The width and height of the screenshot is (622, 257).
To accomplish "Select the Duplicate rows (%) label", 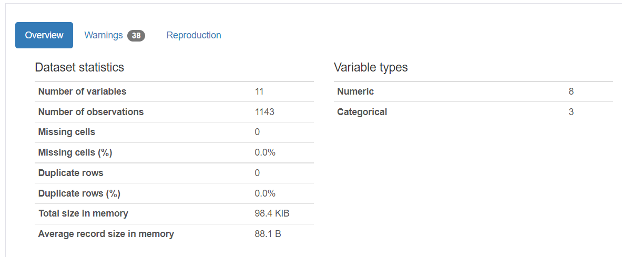I will tap(79, 193).
